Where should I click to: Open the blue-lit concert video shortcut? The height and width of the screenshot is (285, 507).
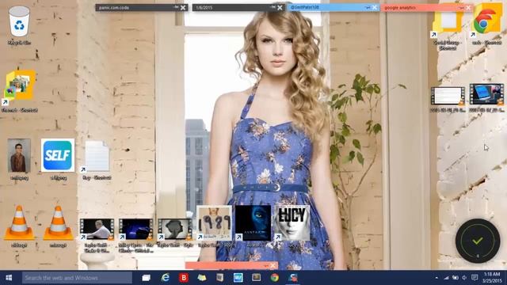135,229
